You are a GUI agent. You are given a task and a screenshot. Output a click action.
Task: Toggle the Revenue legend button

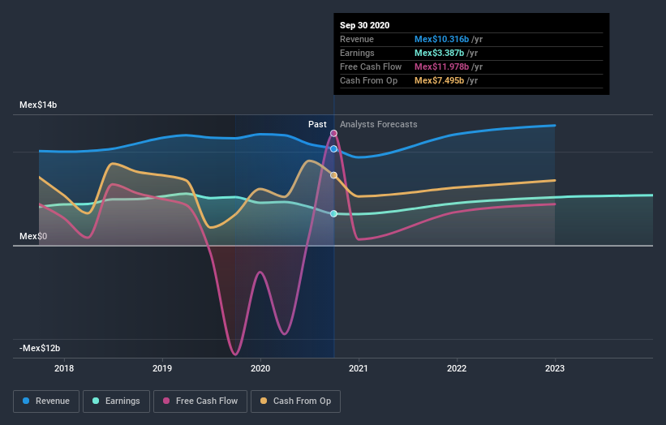tap(46, 401)
